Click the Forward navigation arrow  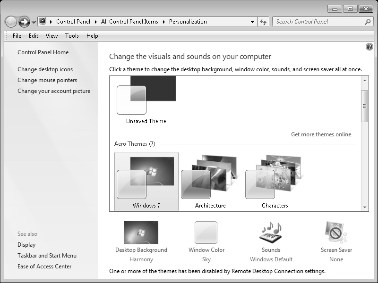(x=24, y=22)
